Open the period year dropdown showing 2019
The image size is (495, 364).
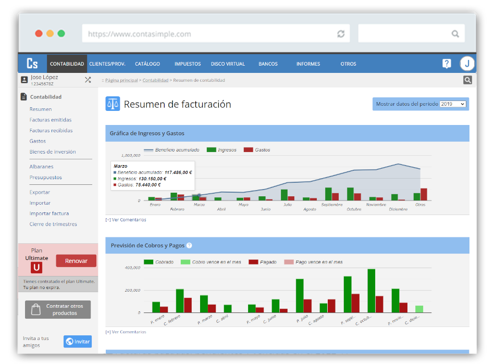[452, 104]
